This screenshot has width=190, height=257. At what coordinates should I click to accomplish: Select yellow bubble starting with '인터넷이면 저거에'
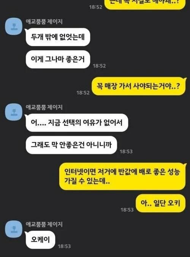pyautogui.click(x=122, y=176)
